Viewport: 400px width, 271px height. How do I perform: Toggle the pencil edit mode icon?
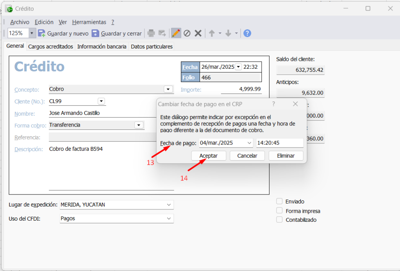pyautogui.click(x=176, y=34)
